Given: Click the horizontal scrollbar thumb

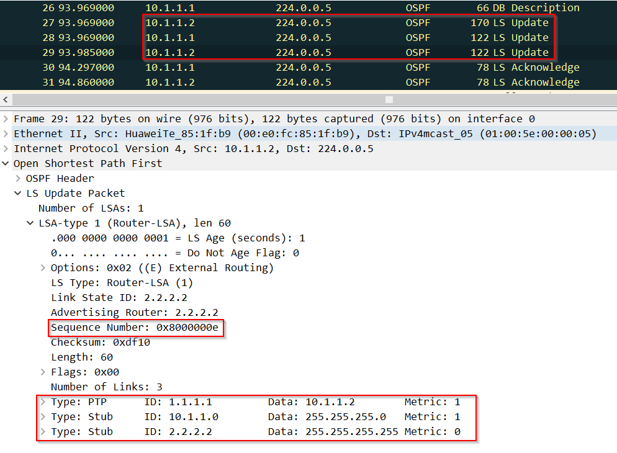Looking at the screenshot, I should 389,99.
